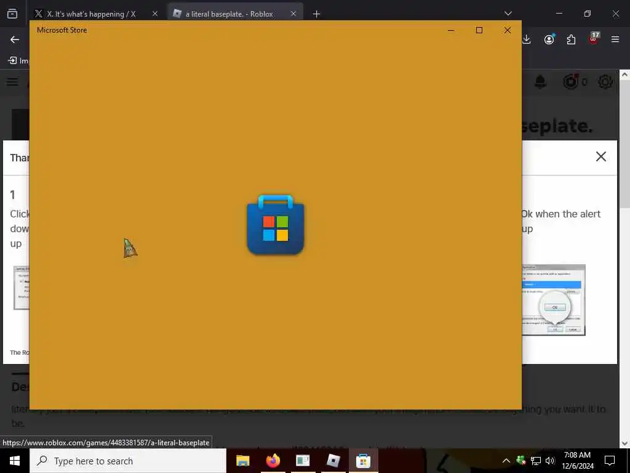Screen dimensions: 630x473
Task: Open Microsoft Store taskbar icon
Action: [x=363, y=461]
